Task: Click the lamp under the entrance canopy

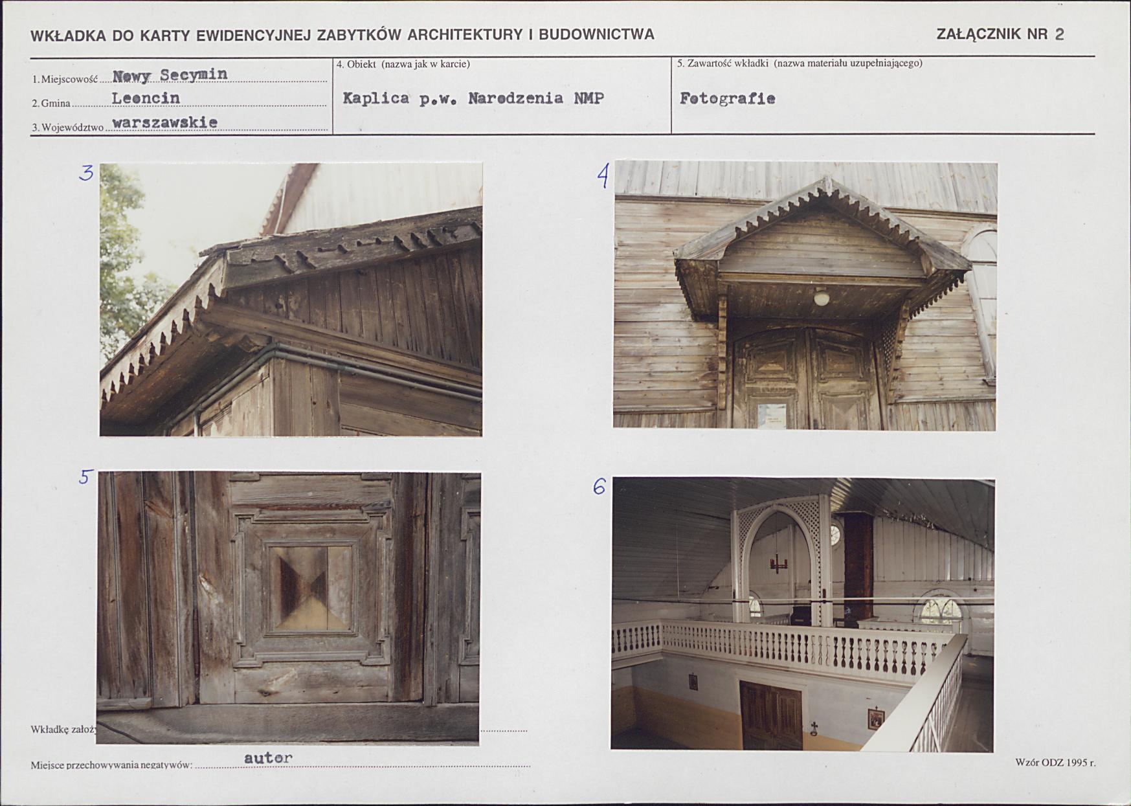Action: point(822,297)
